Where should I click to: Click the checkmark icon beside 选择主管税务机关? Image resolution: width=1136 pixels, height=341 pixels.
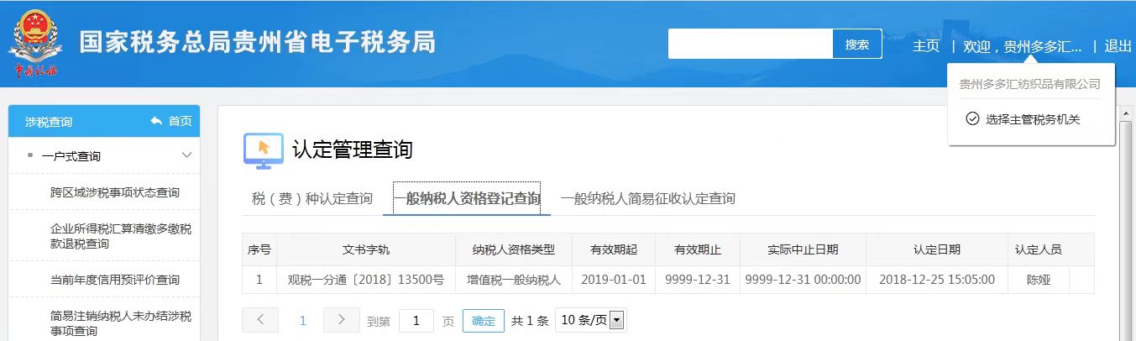[972, 119]
